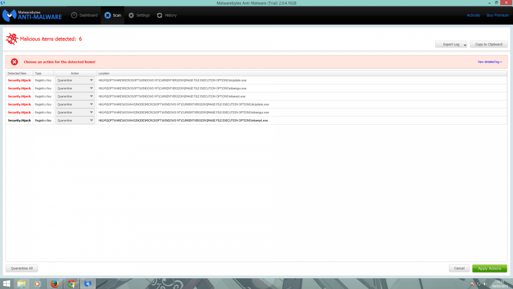Select location path ending WOW6432NODE...mbampt.exe
Screen dimensions: 513x289
point(183,121)
